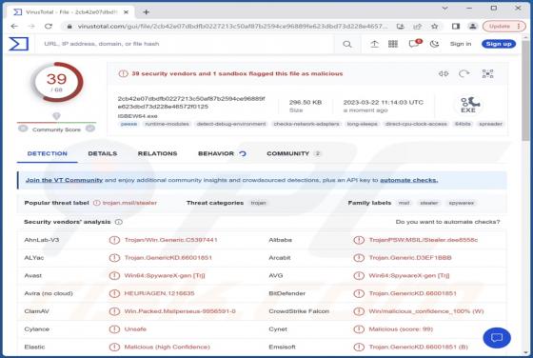Open the relationship graph icon
Viewport: 533px width, 358px height.
click(487, 73)
